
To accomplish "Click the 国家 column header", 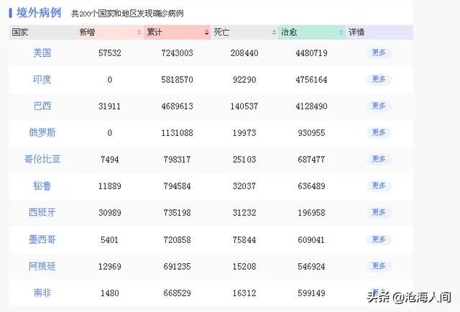I will (x=42, y=32).
